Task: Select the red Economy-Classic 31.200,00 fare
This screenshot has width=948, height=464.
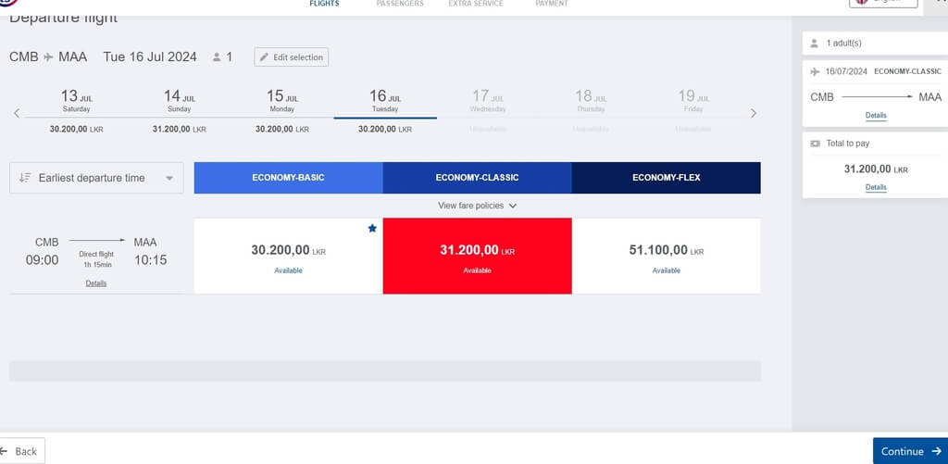Action: 477,256
